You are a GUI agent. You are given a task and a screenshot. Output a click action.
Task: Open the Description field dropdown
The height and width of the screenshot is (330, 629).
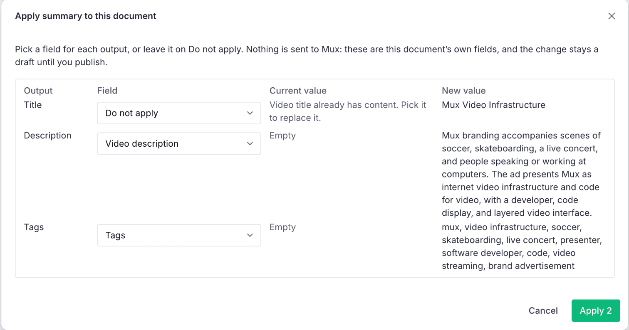(179, 144)
